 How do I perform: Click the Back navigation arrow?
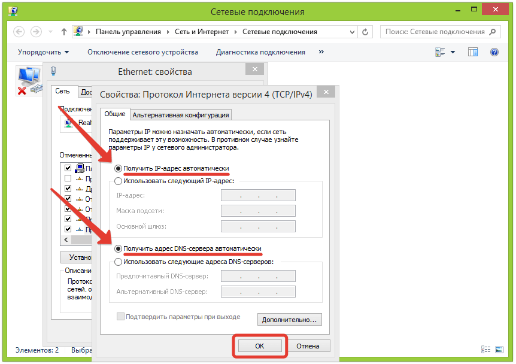[x=19, y=32]
